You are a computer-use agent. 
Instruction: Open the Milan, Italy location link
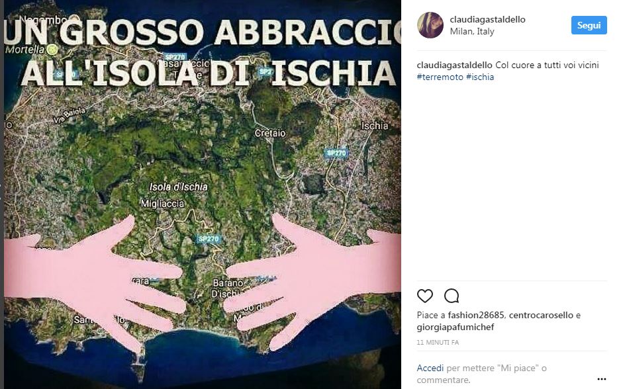[x=472, y=31]
